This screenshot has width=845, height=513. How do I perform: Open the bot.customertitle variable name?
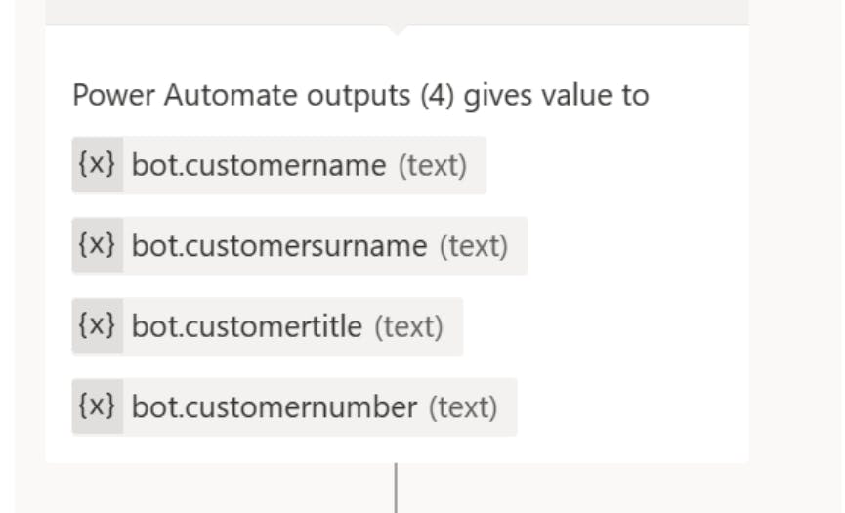[247, 326]
